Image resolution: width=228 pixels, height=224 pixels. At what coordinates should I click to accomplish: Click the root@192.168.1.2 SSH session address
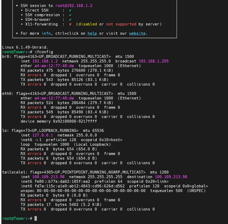pyautogui.click(x=74, y=6)
